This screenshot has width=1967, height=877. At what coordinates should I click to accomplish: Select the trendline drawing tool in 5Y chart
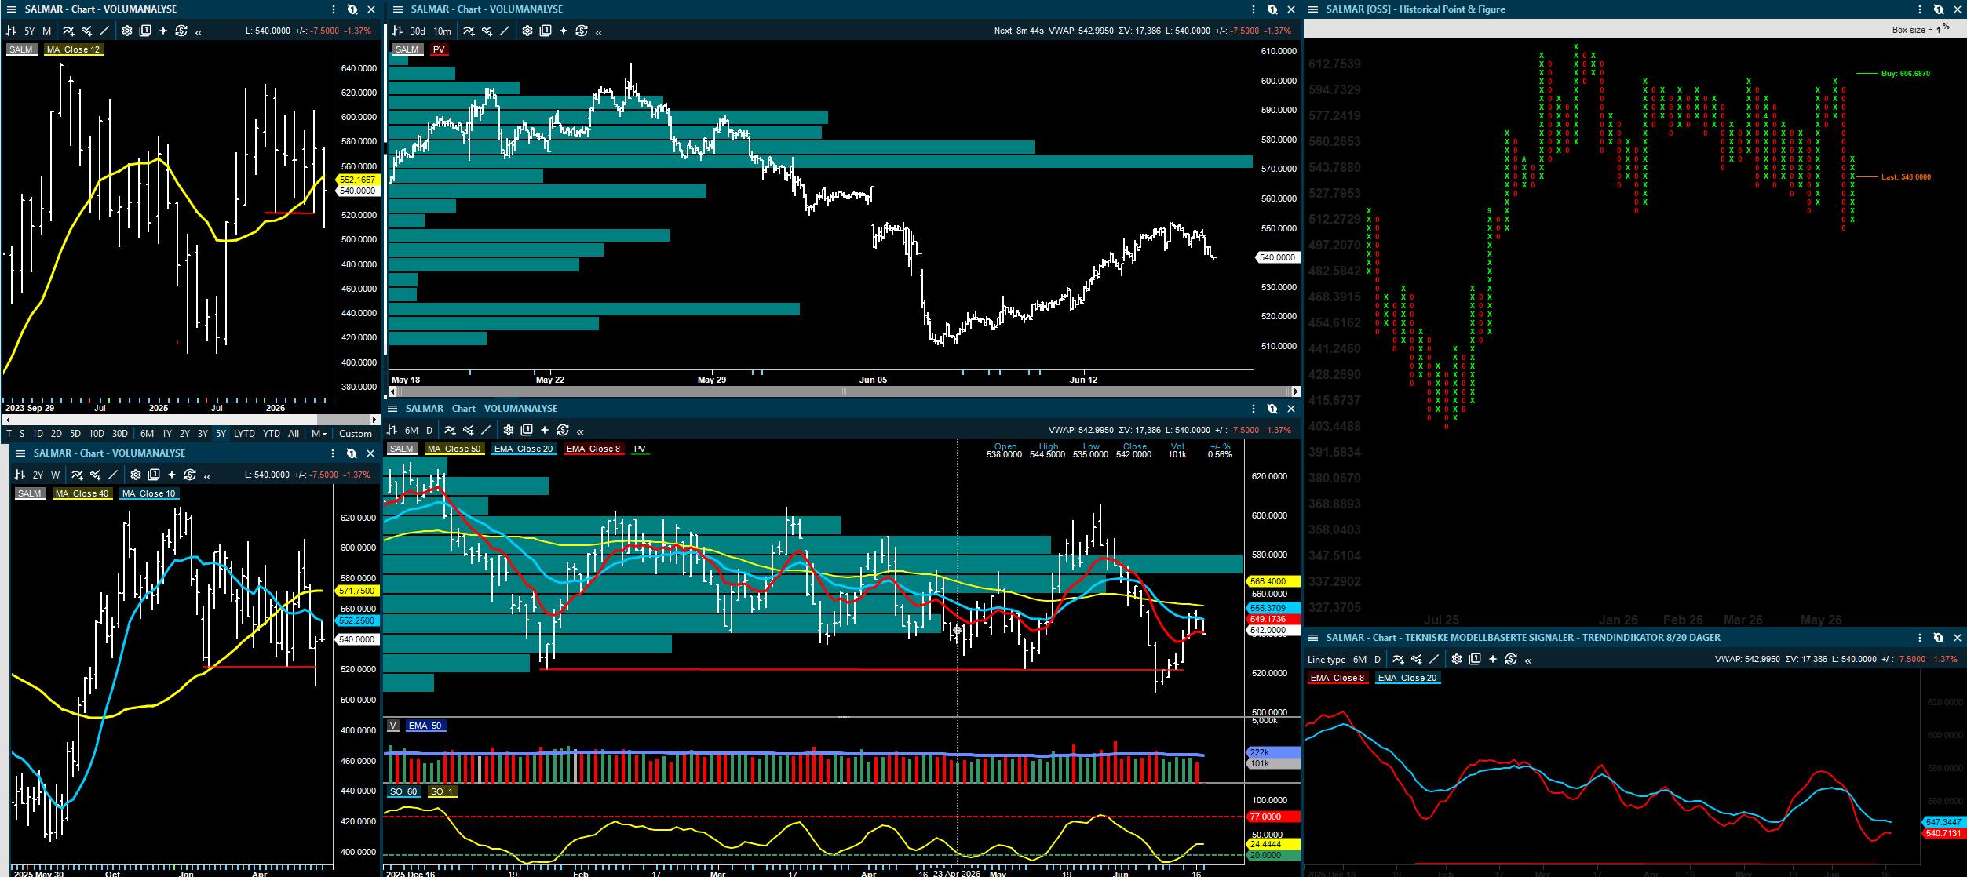click(104, 31)
